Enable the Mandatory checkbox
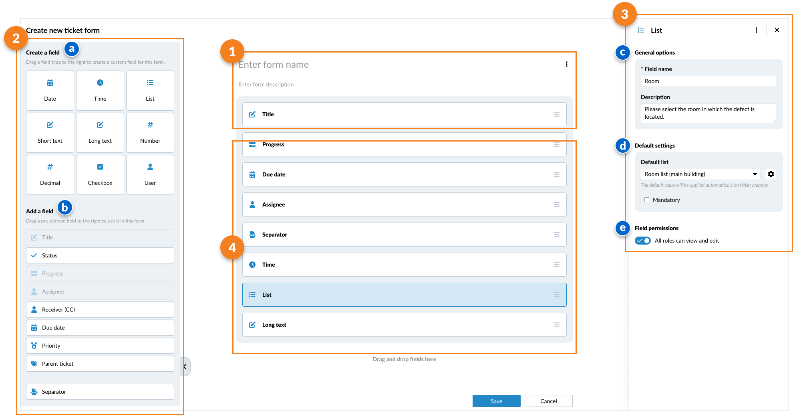 (647, 199)
